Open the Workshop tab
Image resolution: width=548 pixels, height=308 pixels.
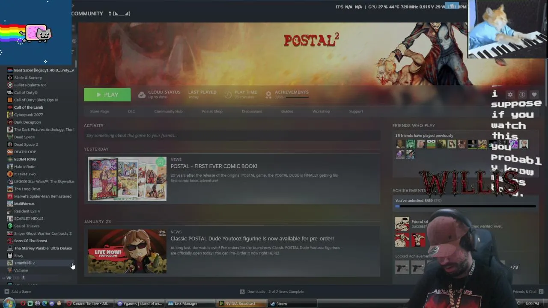(321, 111)
